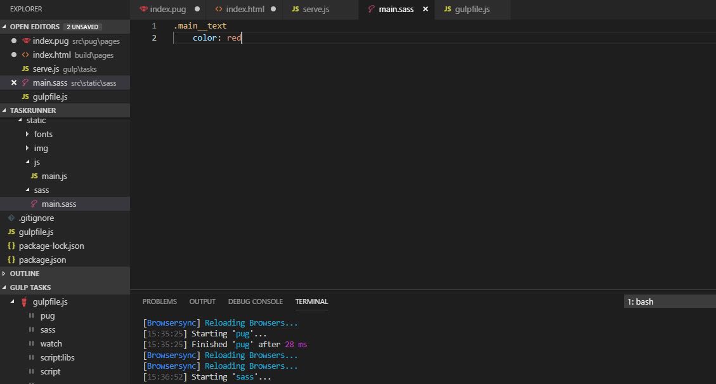Open the terminal selector dropdown '1: bash'
The width and height of the screenshot is (716, 384).
pos(670,301)
